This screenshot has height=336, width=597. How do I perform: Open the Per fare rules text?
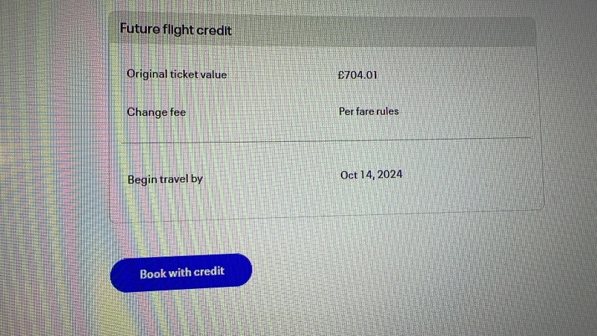coord(369,111)
